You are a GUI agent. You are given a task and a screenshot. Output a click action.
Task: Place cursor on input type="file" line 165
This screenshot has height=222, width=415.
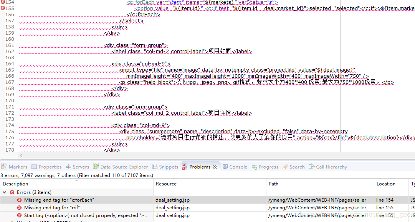tap(237, 70)
